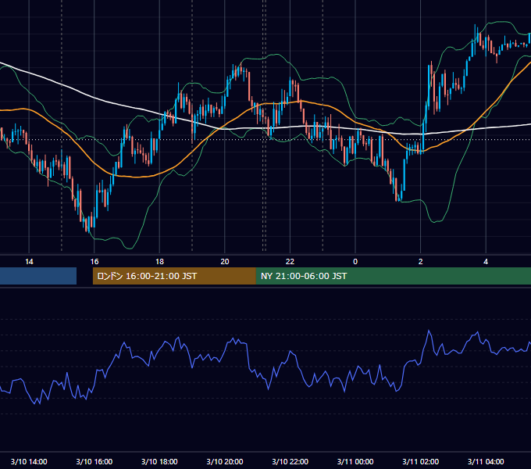Click the hour 0 axis label
The height and width of the screenshot is (469, 531).
click(x=355, y=262)
